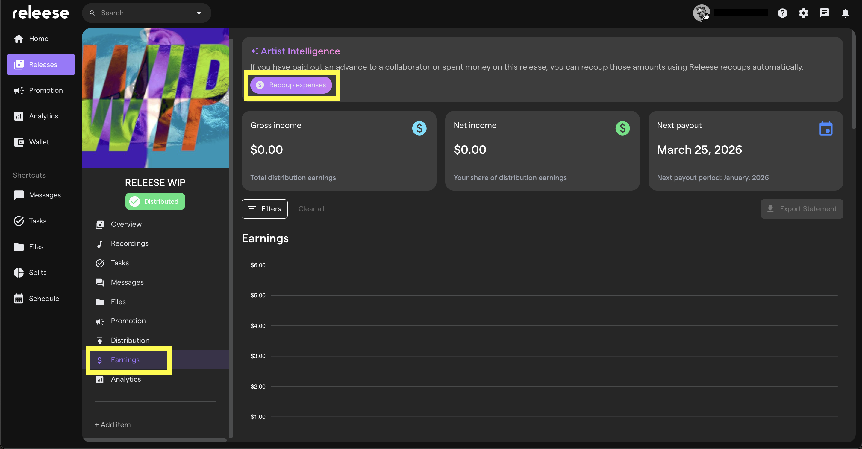Click the 'Next payout' card title
This screenshot has width=862, height=449.
tap(679, 125)
